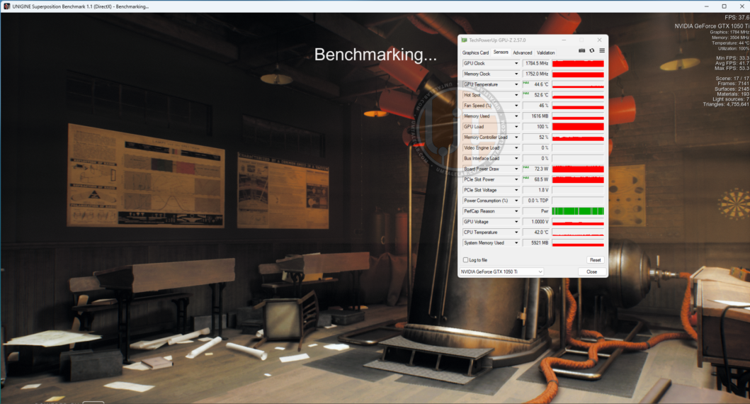The width and height of the screenshot is (750, 404).
Task: Click the GPU Clock history graph
Action: click(x=578, y=63)
